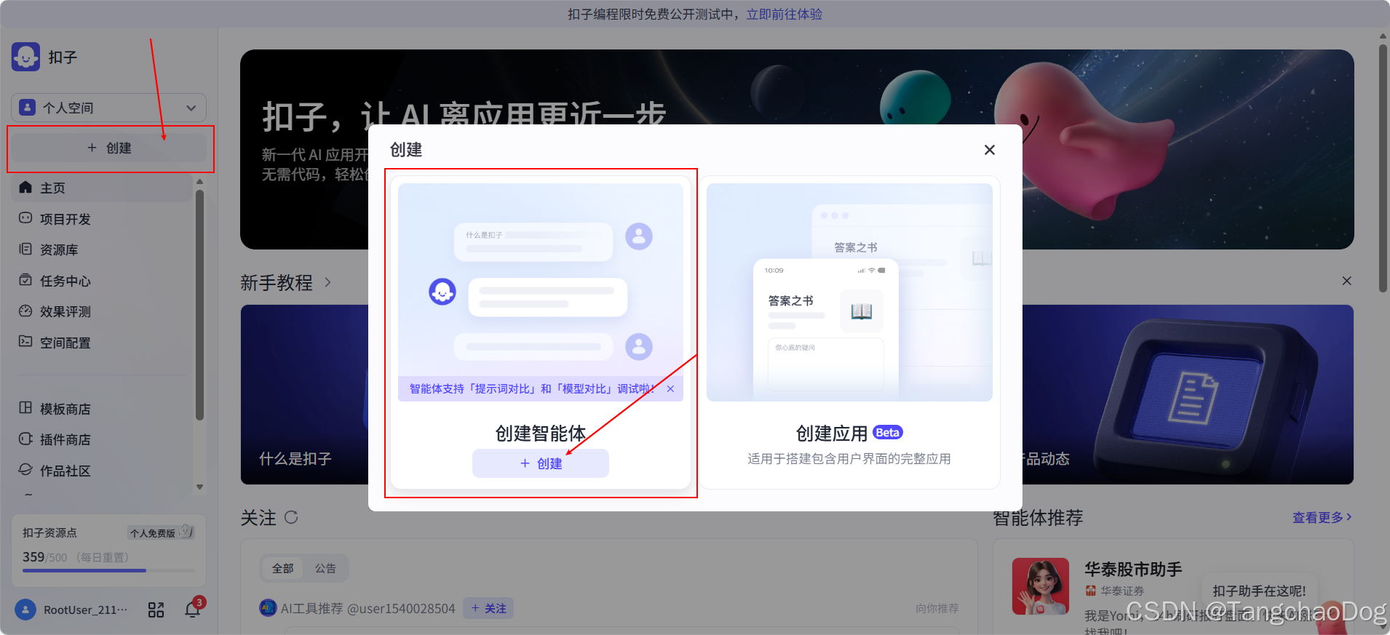Open the RootUser_211 account name

pos(85,610)
